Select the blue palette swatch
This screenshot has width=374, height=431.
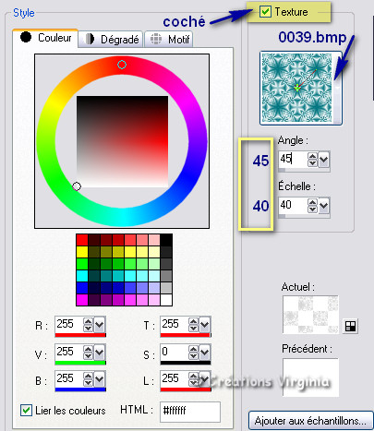(82, 288)
